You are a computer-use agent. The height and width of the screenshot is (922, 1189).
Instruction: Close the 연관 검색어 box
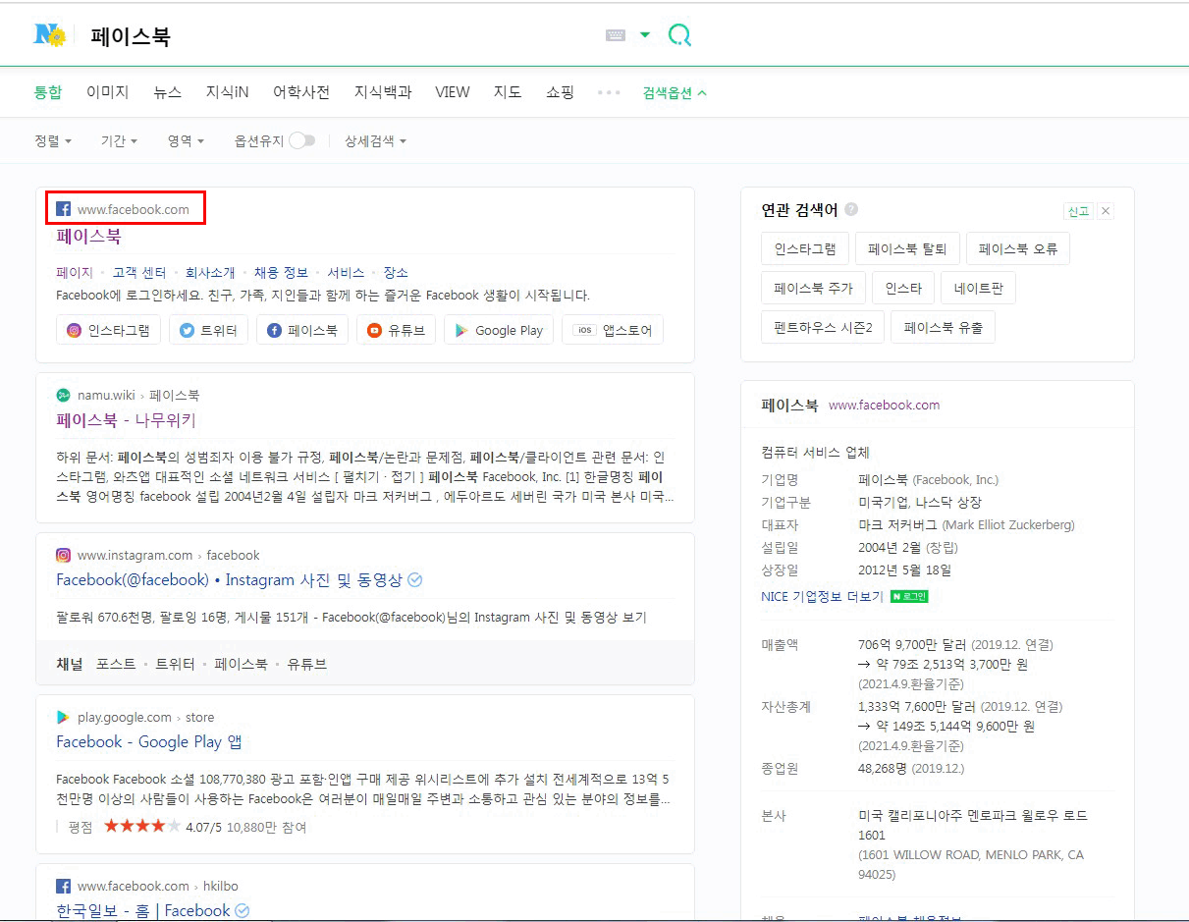(x=1106, y=211)
